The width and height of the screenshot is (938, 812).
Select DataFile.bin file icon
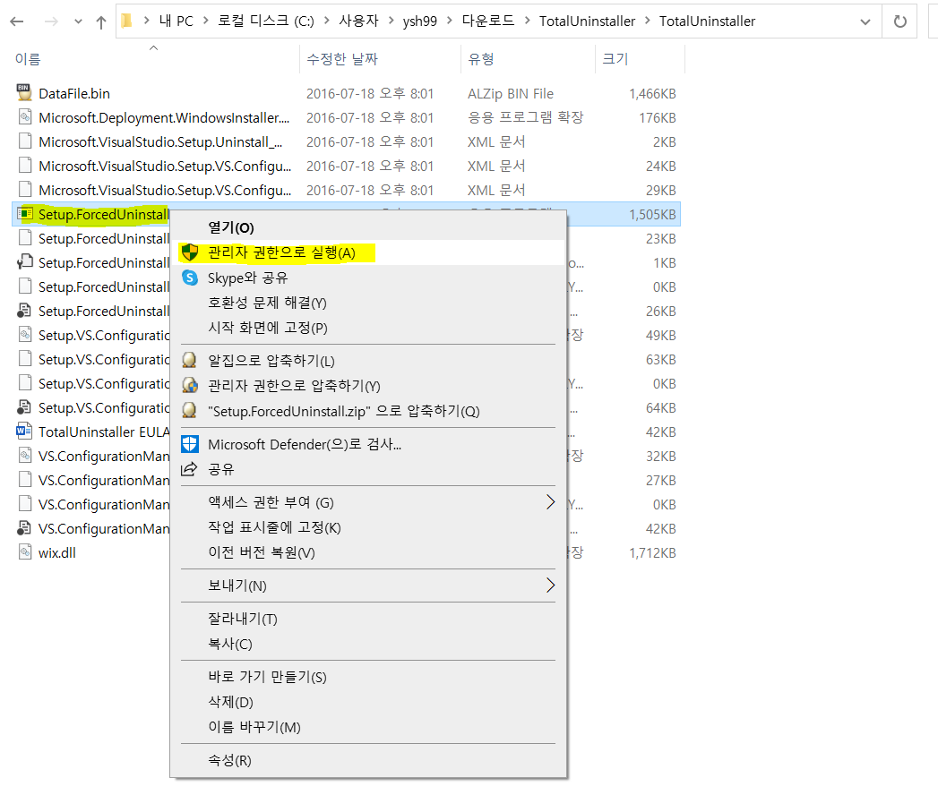[24, 93]
